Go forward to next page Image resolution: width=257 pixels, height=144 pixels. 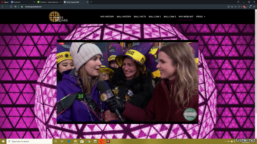7,7
